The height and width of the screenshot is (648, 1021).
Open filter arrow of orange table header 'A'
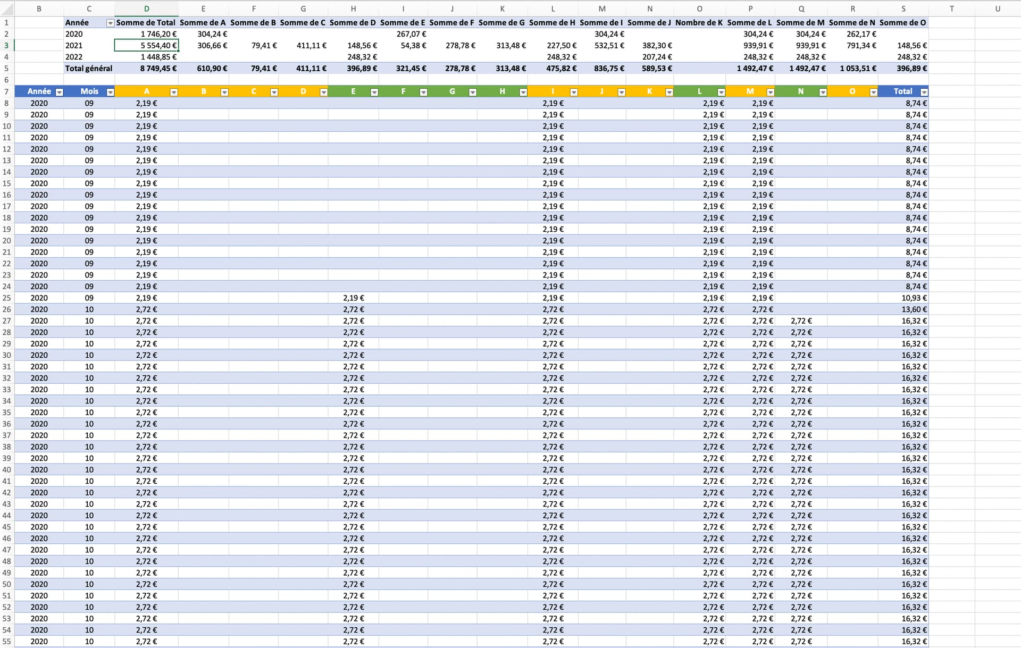[174, 92]
